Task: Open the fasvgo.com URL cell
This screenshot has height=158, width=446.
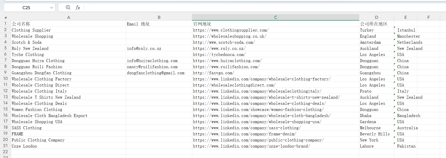Action: pos(275,73)
